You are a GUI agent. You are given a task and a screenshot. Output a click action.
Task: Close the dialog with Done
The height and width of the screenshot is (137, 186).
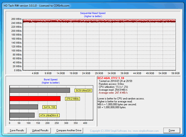pos(172,131)
